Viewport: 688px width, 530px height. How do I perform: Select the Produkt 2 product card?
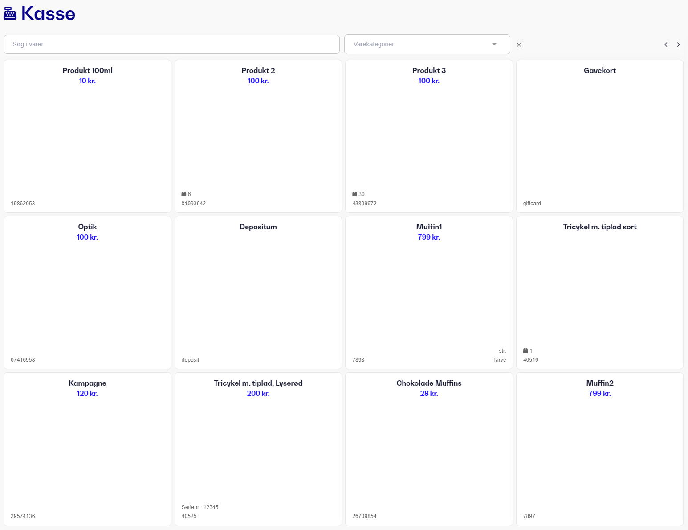tap(258, 136)
